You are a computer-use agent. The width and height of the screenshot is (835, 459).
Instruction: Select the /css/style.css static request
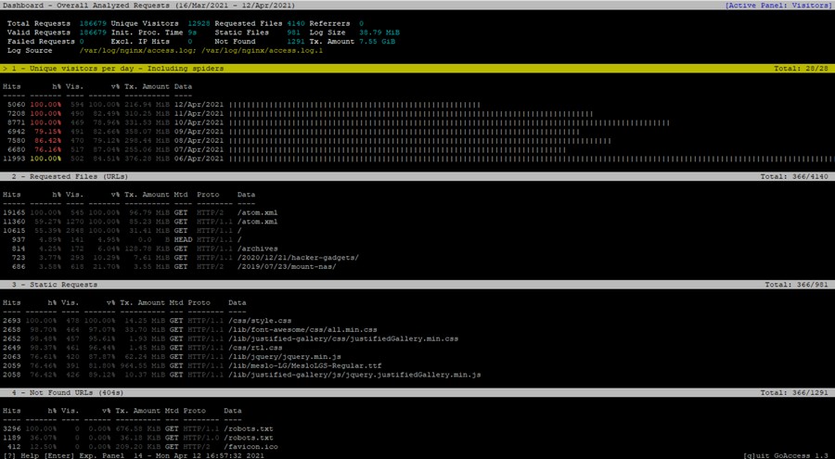[260, 321]
